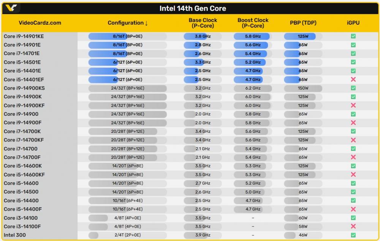
Task: Click 3.9 GHz base clock of Intel 300
Action: [203, 235]
